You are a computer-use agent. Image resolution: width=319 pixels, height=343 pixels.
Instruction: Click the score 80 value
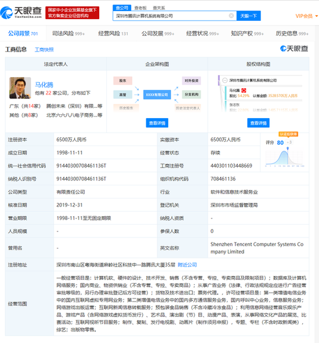tap(280, 143)
